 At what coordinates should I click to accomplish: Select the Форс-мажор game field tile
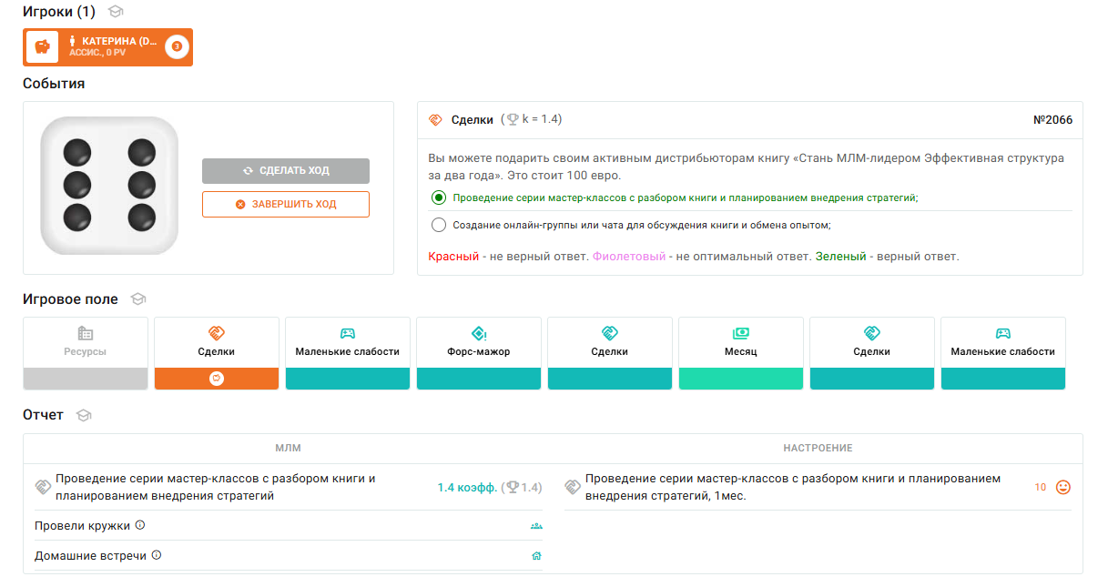click(x=479, y=352)
